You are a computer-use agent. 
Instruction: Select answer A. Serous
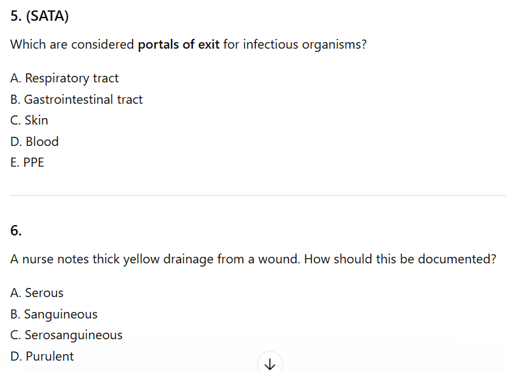pyautogui.click(x=37, y=293)
